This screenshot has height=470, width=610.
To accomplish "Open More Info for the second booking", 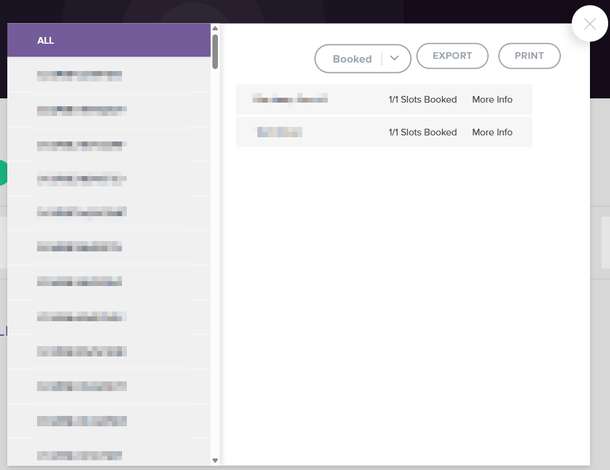I will 492,132.
